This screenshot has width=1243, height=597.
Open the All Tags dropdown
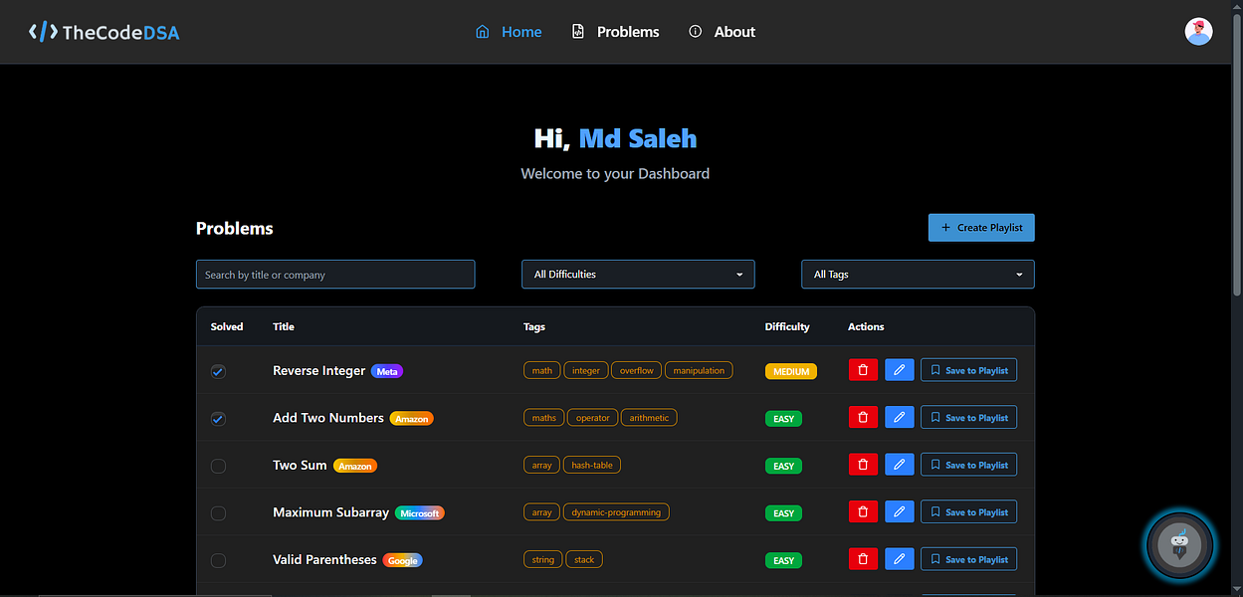tap(918, 275)
